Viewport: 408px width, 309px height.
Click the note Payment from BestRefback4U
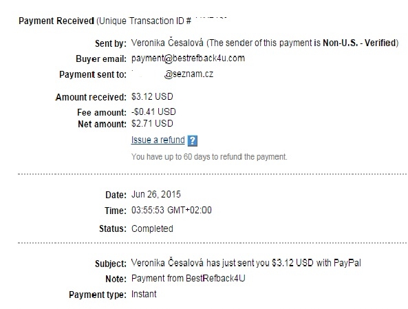[x=188, y=278]
